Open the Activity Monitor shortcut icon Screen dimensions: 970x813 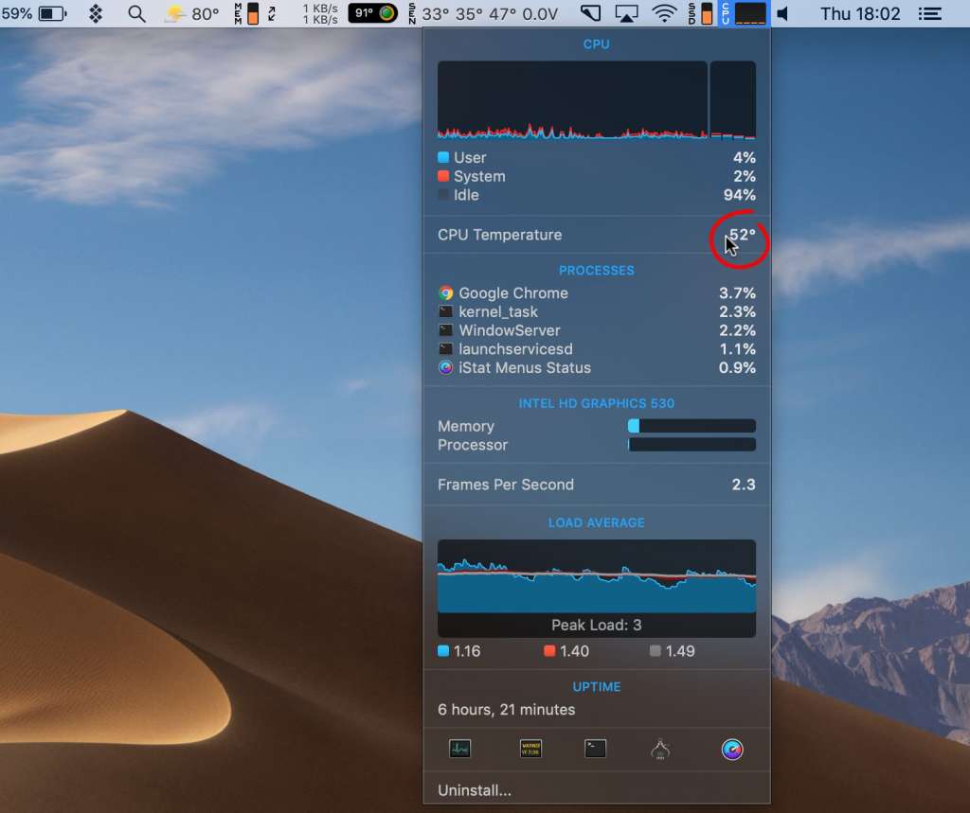pyautogui.click(x=459, y=748)
